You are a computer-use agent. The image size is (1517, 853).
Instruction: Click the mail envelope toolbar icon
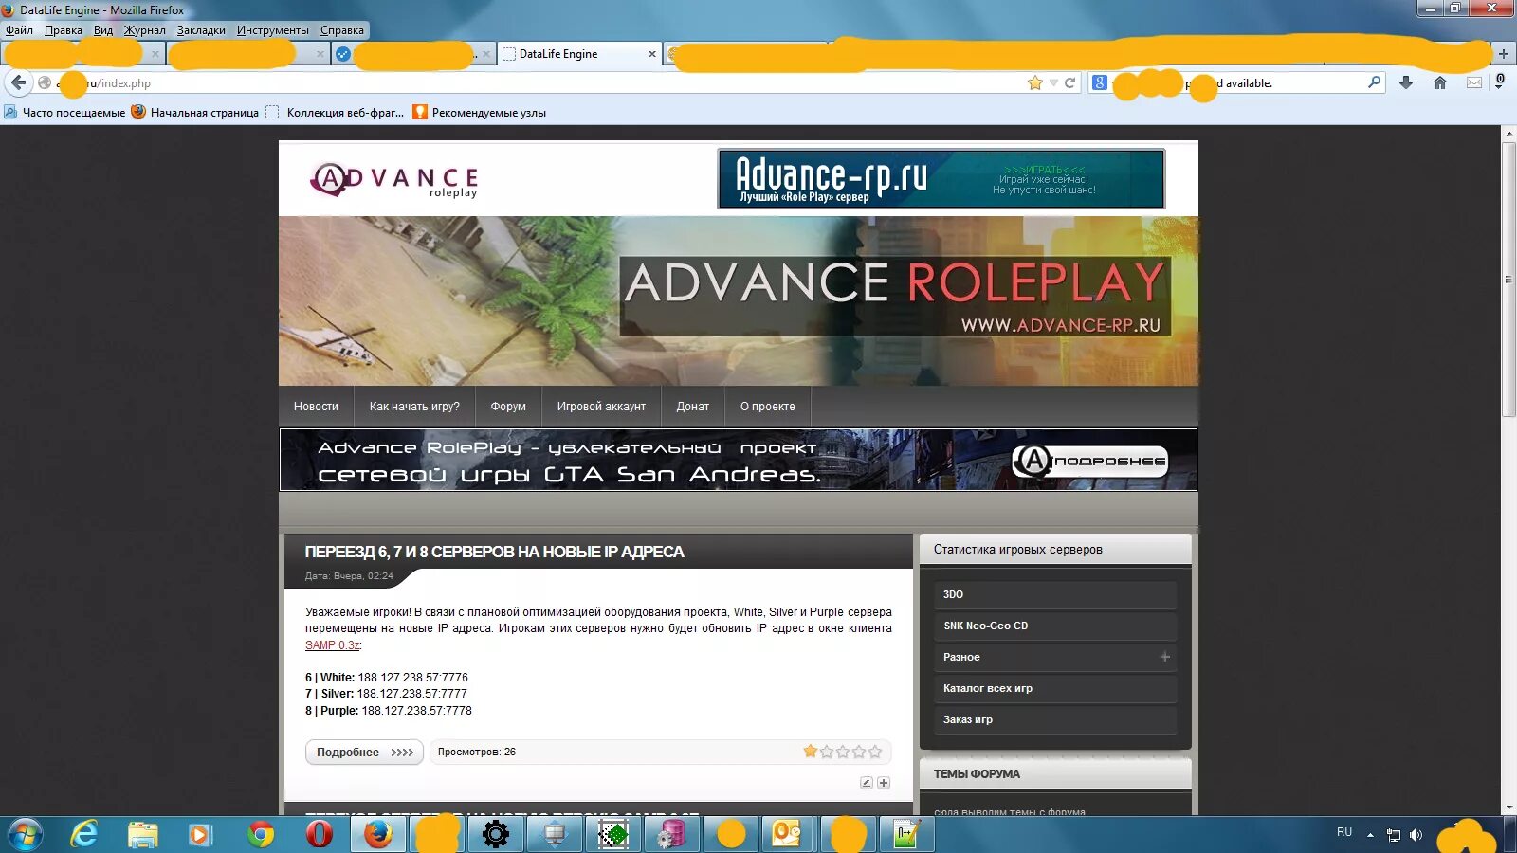point(1474,82)
